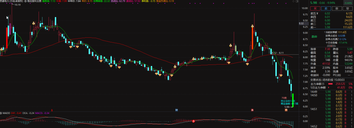Click the 净资 3.36 value
Viewport: 354px width, 128px height.
327,71
